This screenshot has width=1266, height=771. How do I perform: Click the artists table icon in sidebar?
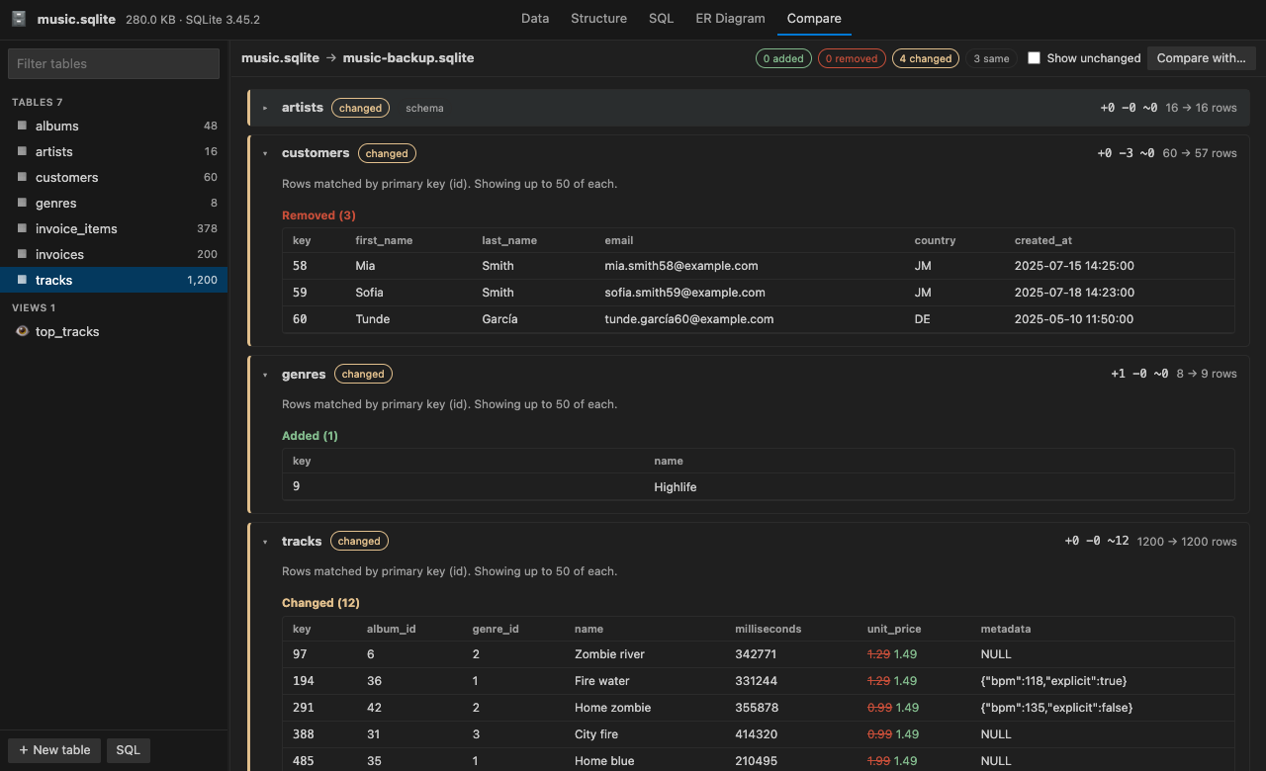point(22,151)
